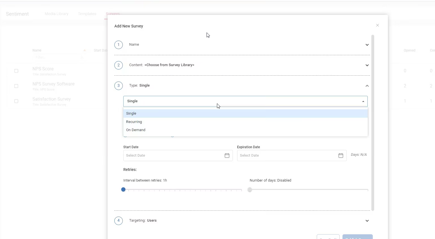Open the Start Date calendar picker
Screen dimensions: 435x239
[x=227, y=156]
